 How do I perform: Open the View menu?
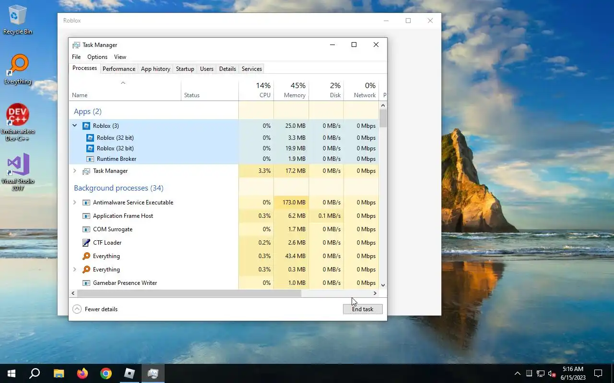[x=120, y=57]
